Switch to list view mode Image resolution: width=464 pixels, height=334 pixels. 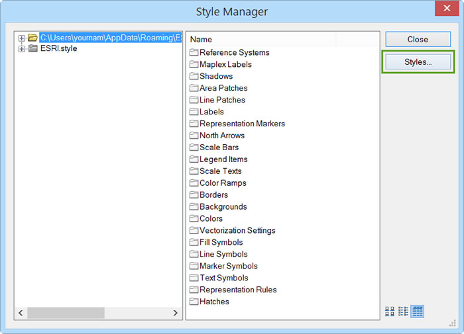click(x=403, y=311)
